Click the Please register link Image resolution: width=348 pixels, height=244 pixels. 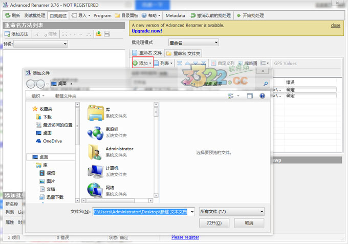185,237
